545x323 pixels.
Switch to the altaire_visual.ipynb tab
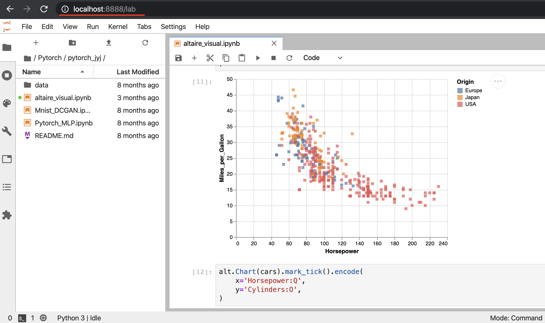point(211,43)
